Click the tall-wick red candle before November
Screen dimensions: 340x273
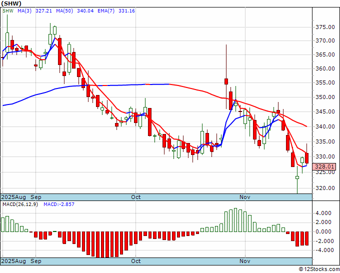coord(226,81)
